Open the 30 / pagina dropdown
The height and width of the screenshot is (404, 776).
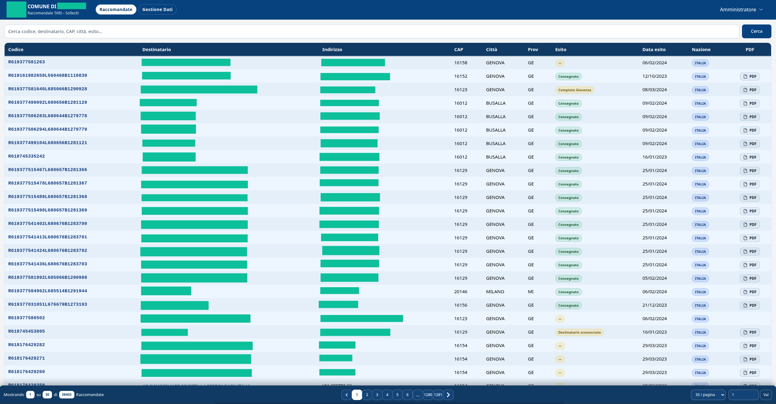pos(708,395)
